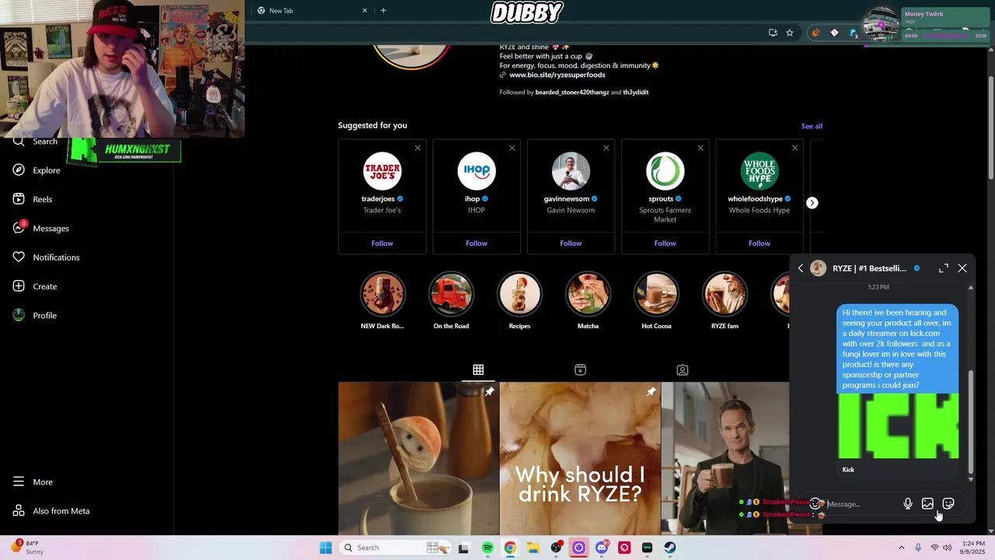This screenshot has height=560, width=995.
Task: Open sticker/GIF picker in chat
Action: (x=948, y=504)
